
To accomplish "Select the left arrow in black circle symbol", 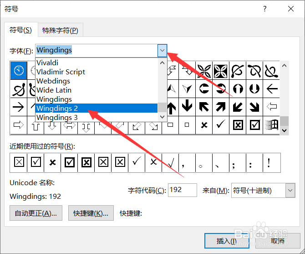I will 204,88.
